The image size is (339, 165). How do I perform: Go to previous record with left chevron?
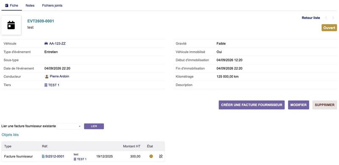326,18
